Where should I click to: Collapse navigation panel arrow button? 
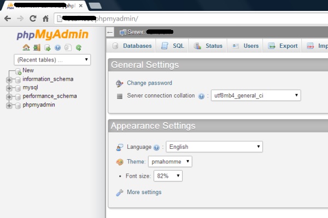pos(110,32)
